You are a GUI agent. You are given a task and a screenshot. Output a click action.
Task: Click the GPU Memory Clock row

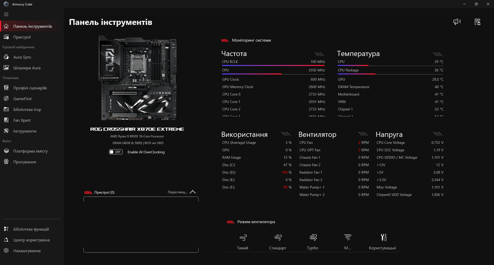(274, 87)
